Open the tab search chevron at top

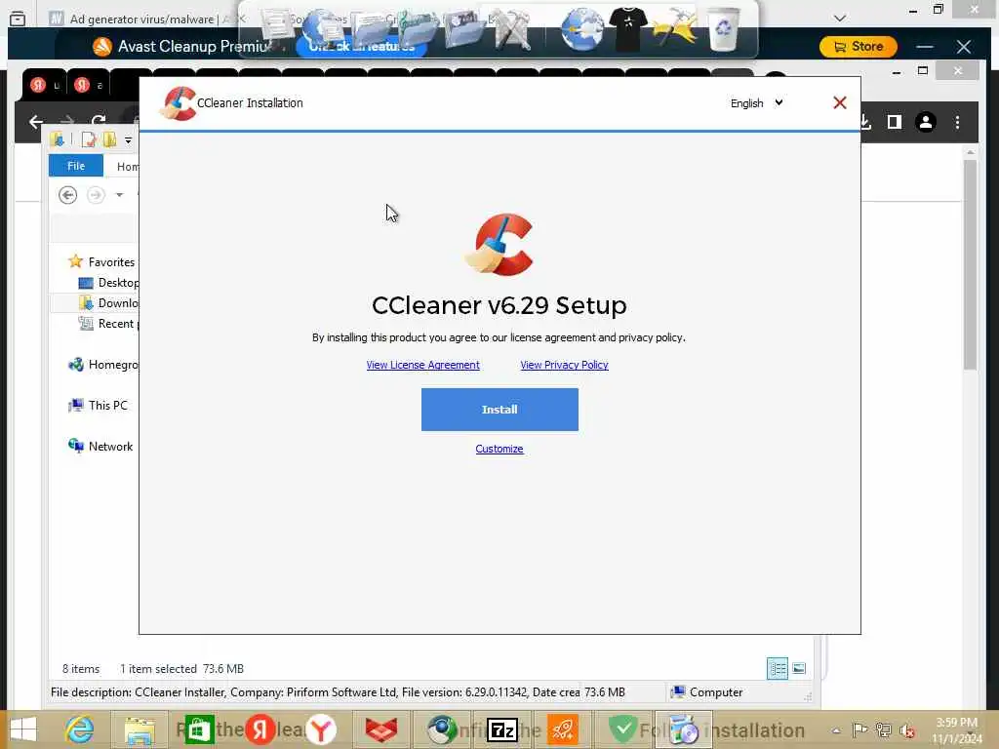point(840,19)
